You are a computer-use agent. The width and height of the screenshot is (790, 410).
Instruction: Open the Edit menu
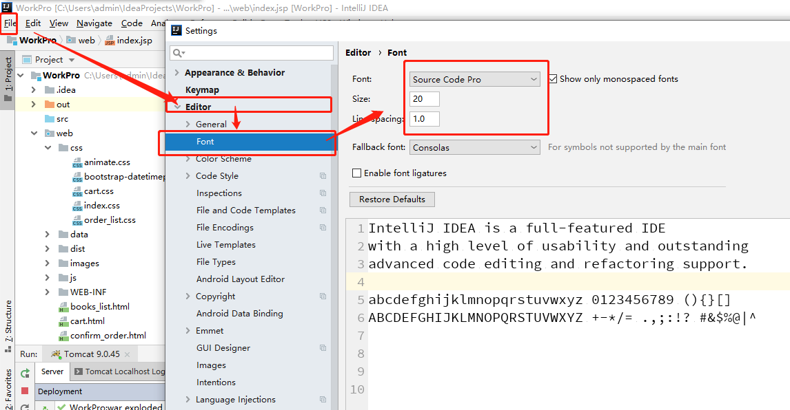coord(33,23)
